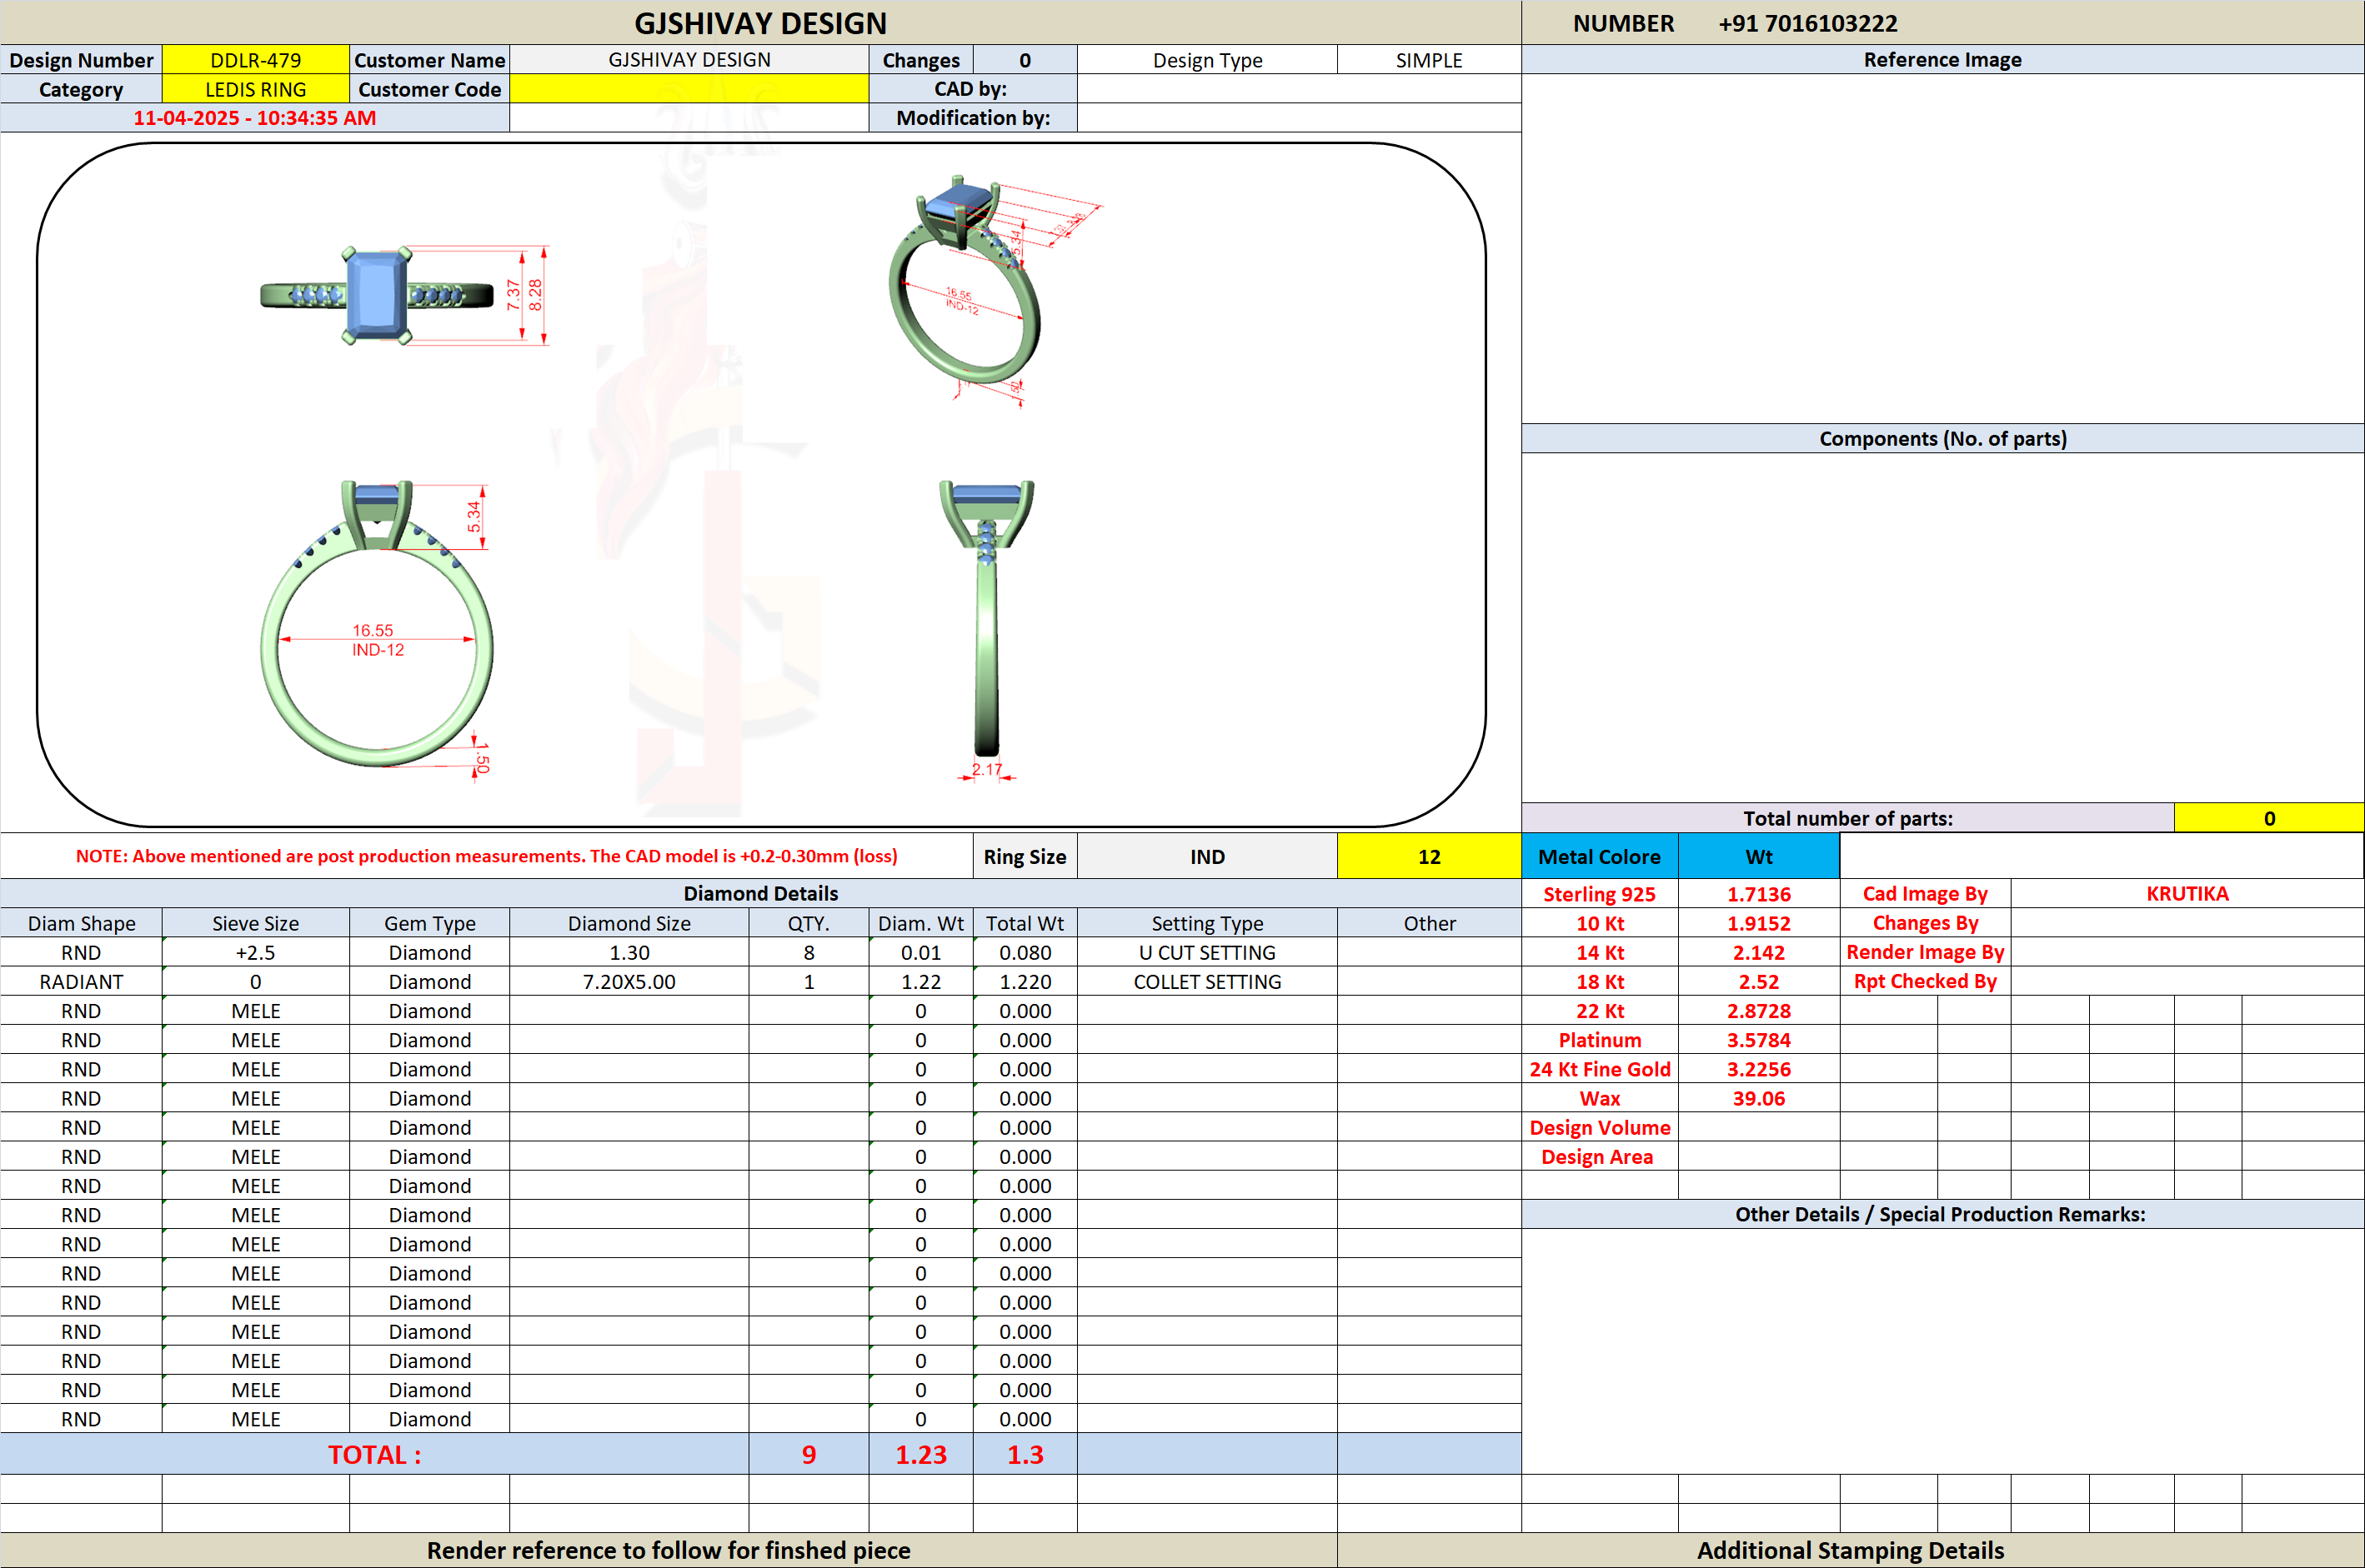Select the grand total weight 1.3

coord(1025,1454)
